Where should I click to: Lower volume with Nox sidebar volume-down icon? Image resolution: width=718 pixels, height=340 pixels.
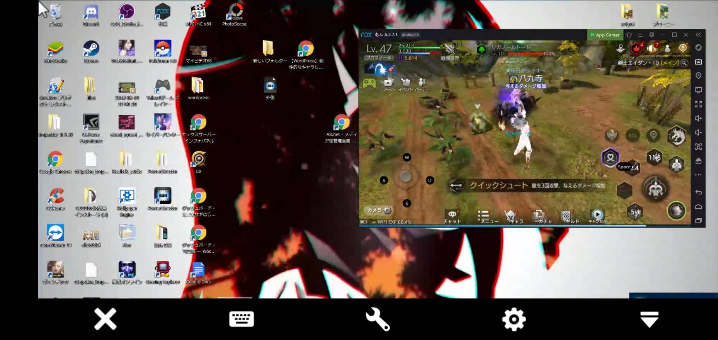tap(698, 133)
